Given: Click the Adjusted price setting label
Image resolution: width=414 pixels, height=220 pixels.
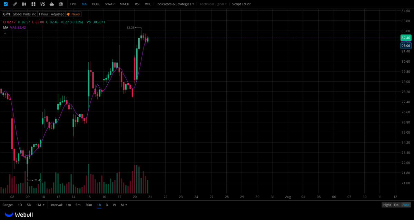Looking at the screenshot, I should (x=58, y=14).
